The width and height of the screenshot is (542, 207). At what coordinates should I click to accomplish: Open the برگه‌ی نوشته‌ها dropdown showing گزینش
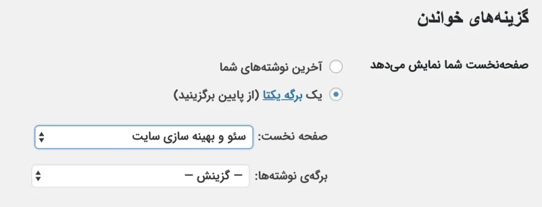click(x=140, y=176)
